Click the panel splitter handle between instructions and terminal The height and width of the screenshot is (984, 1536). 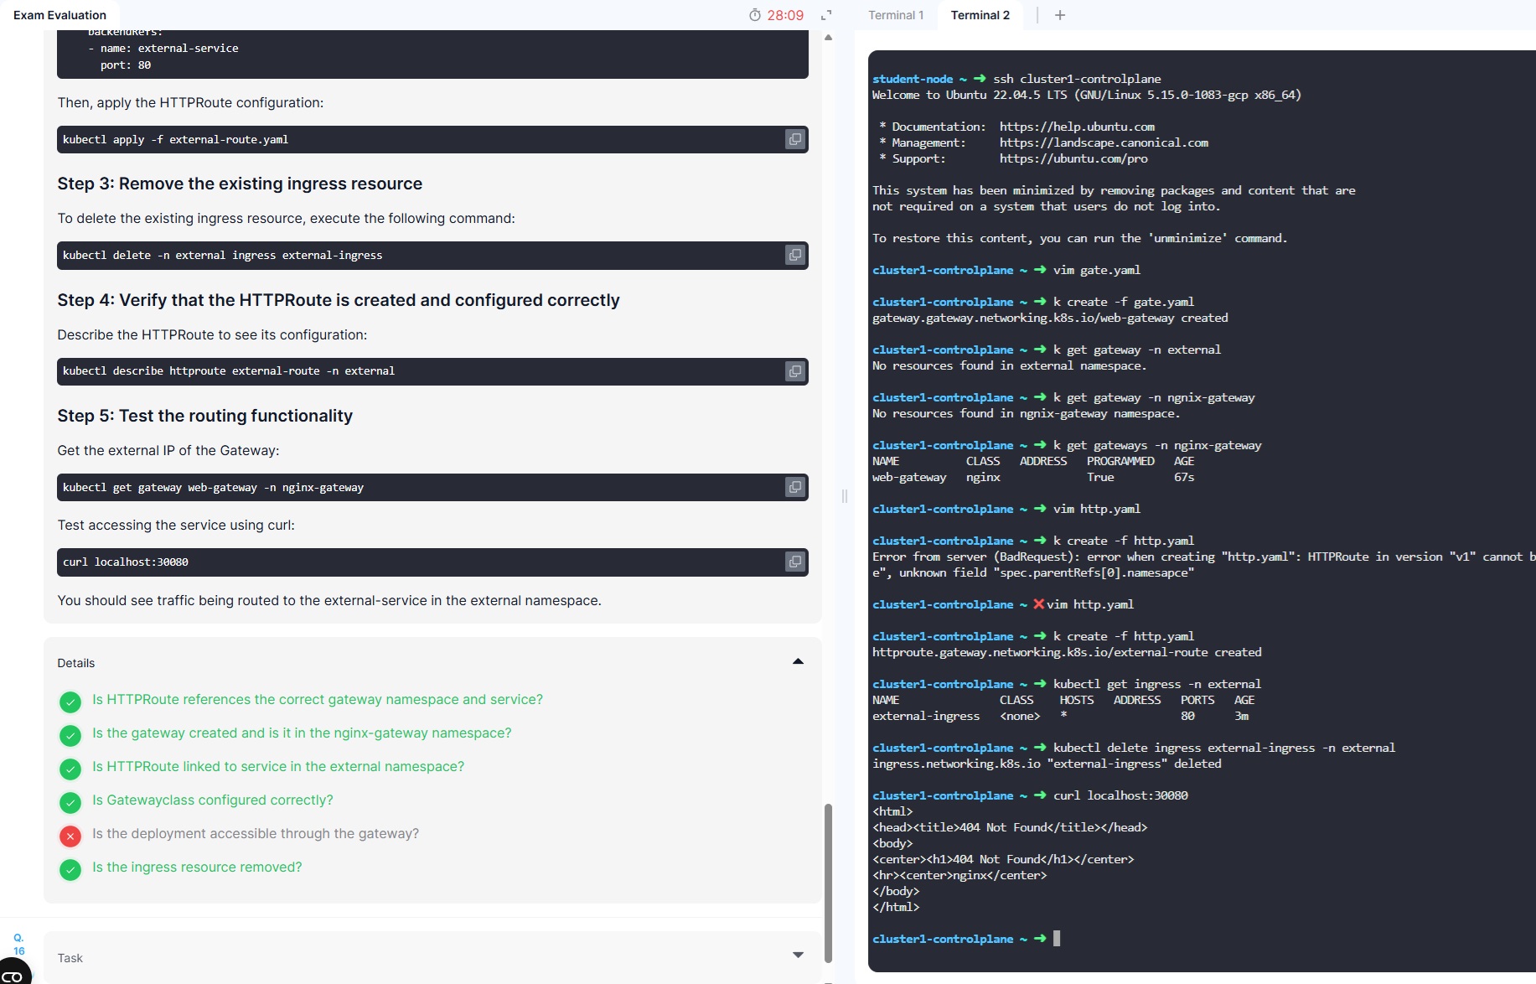[845, 496]
